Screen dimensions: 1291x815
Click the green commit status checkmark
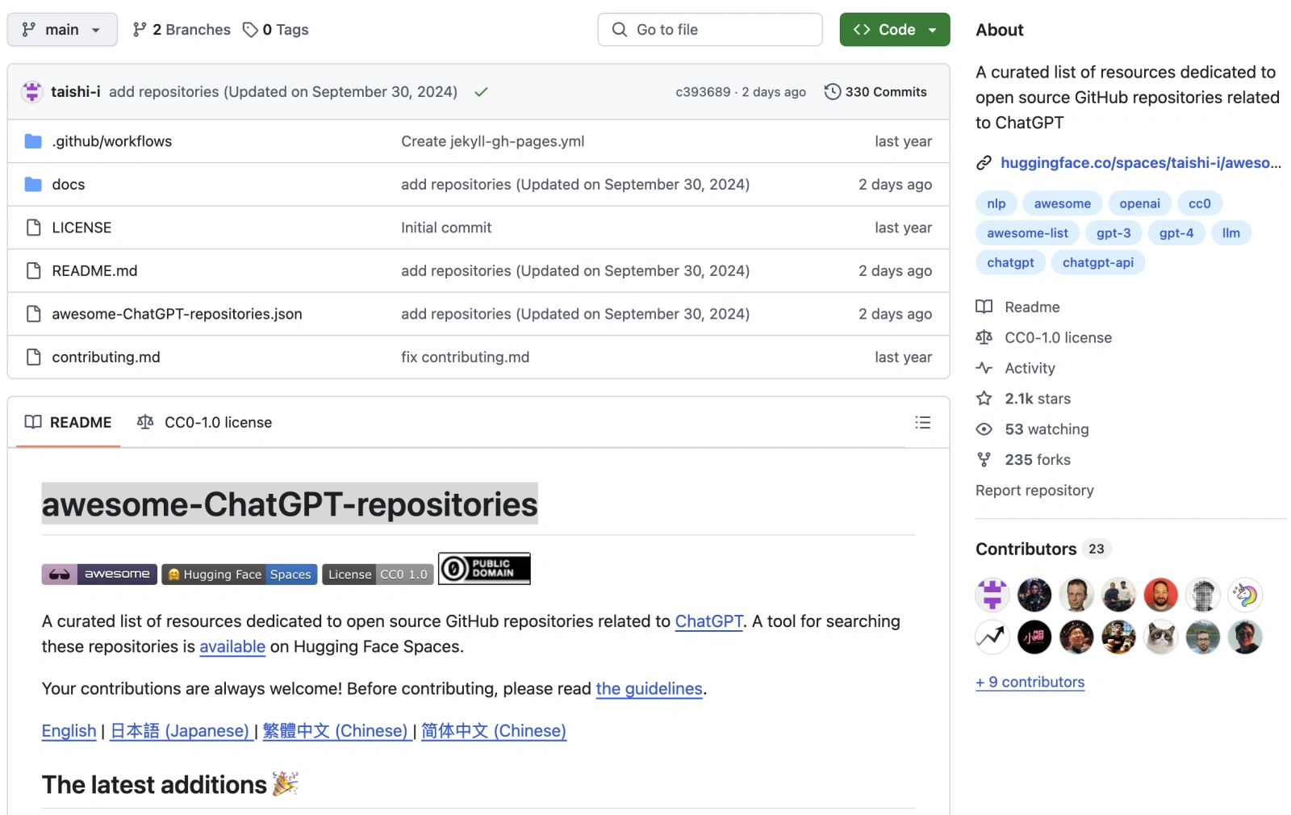click(481, 92)
